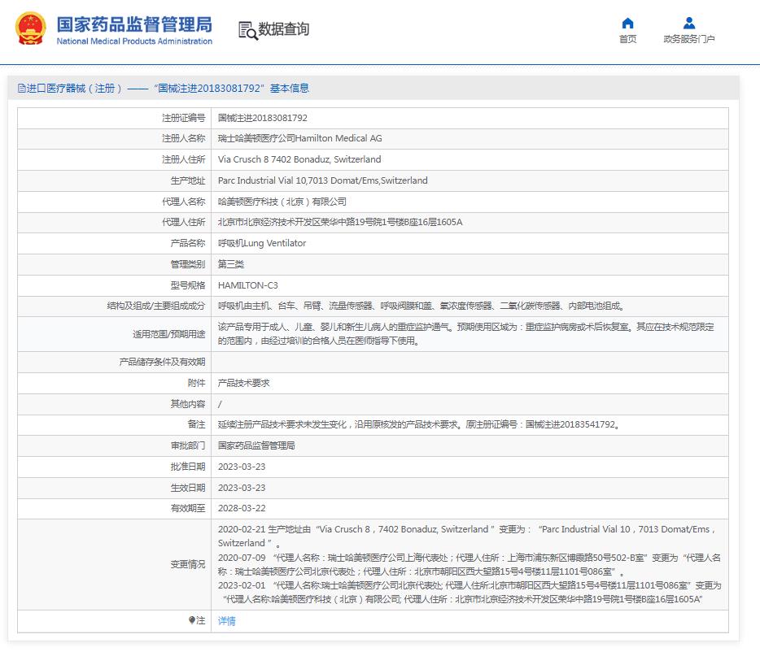Click the 呼吸机Lung Ventilator product name
This screenshot has width=760, height=656.
[x=261, y=243]
